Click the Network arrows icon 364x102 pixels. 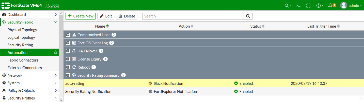[4, 75]
